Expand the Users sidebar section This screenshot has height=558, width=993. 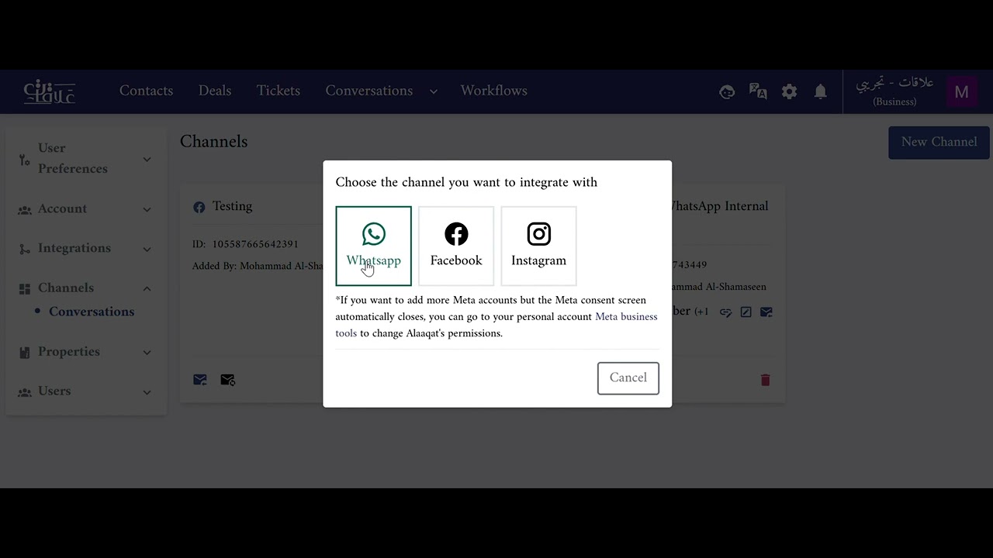point(85,391)
